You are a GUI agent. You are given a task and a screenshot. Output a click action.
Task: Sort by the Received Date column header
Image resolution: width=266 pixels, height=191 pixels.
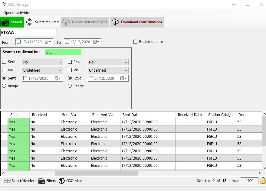[191, 115]
